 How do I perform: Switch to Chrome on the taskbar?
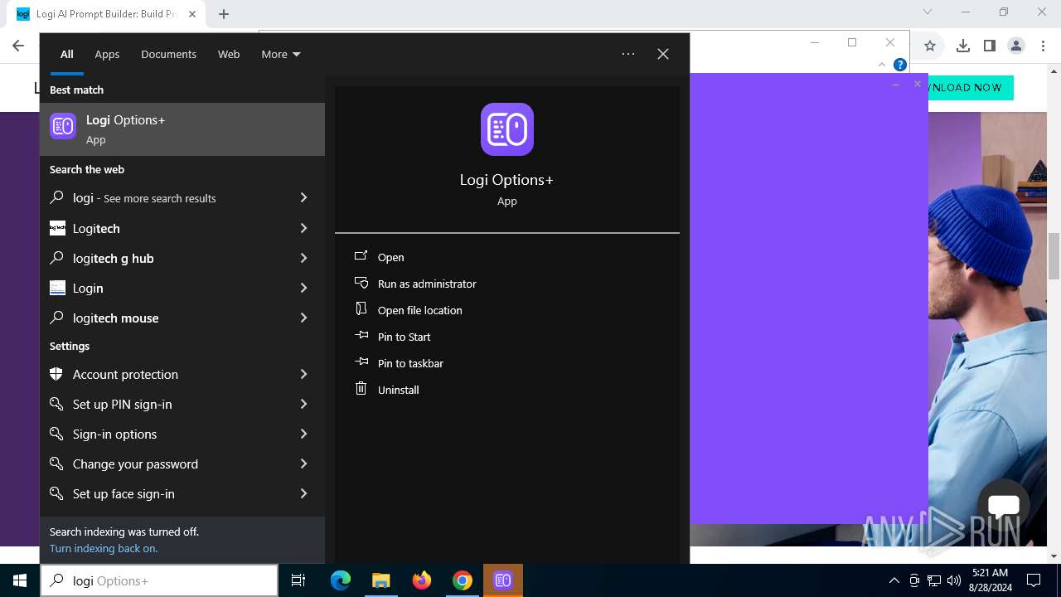(463, 580)
